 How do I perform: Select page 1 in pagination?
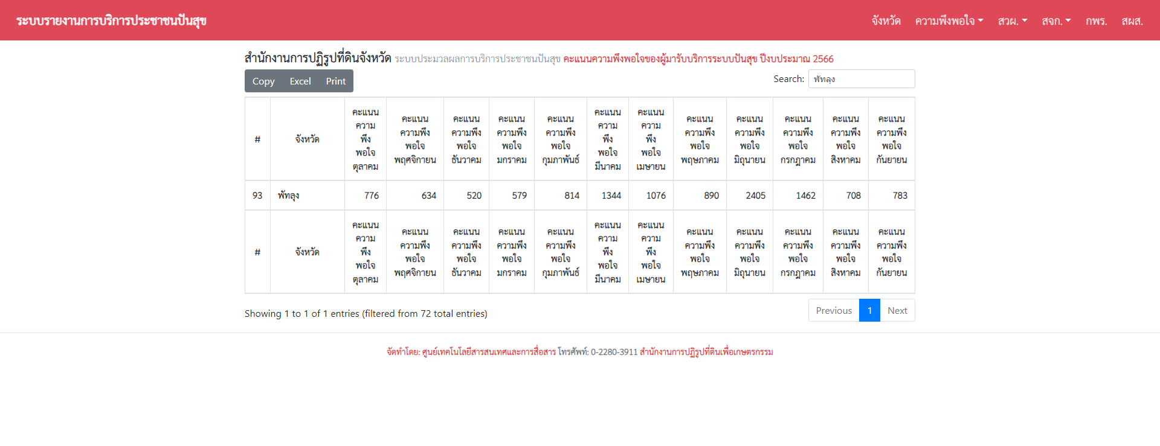[869, 310]
